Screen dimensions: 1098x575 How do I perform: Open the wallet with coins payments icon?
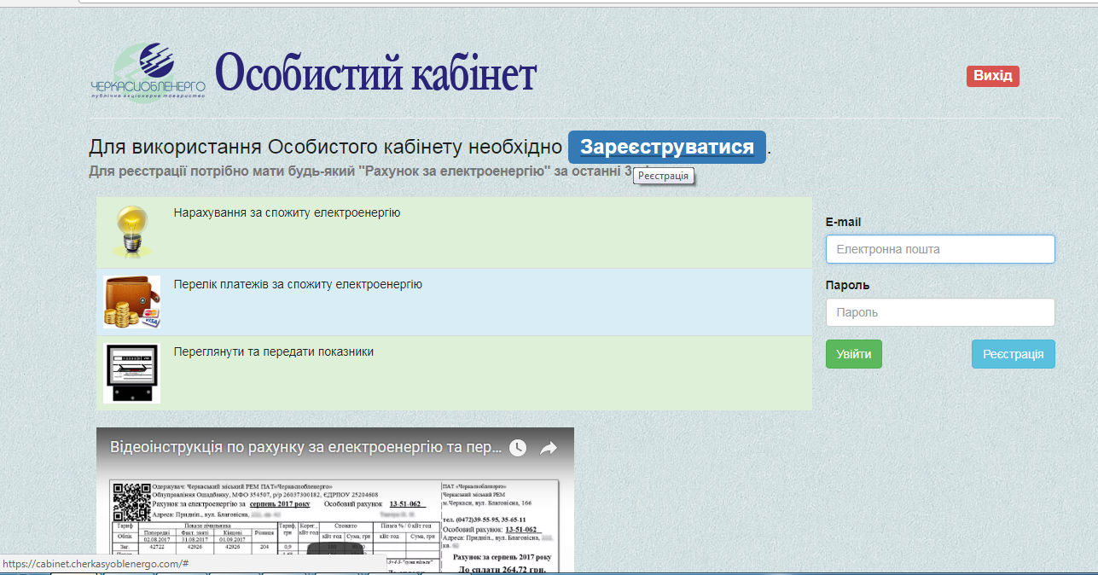pos(131,302)
